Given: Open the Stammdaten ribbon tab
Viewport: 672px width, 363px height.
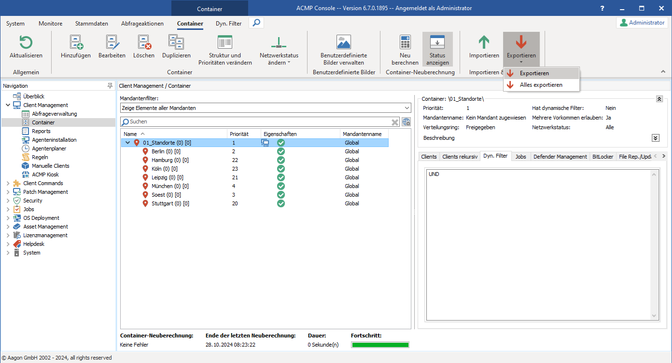Looking at the screenshot, I should 92,23.
